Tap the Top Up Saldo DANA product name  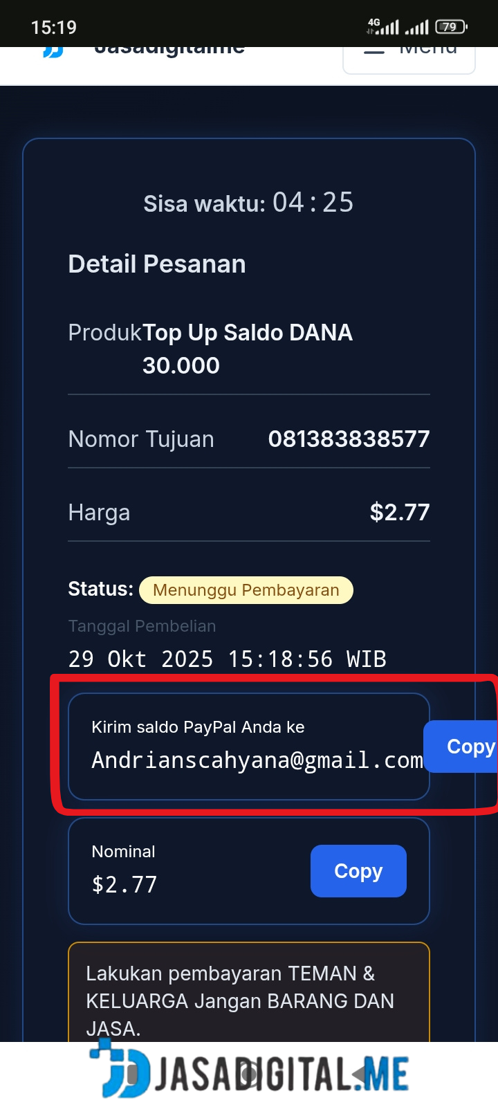click(248, 349)
